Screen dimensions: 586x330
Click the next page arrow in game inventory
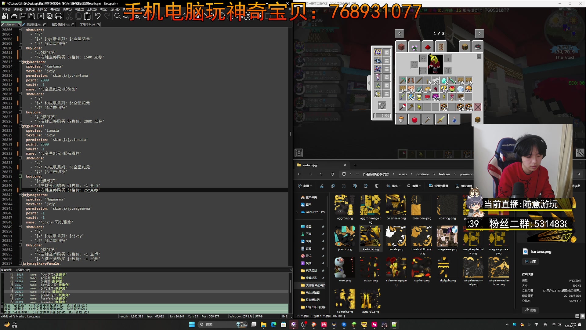tap(479, 33)
